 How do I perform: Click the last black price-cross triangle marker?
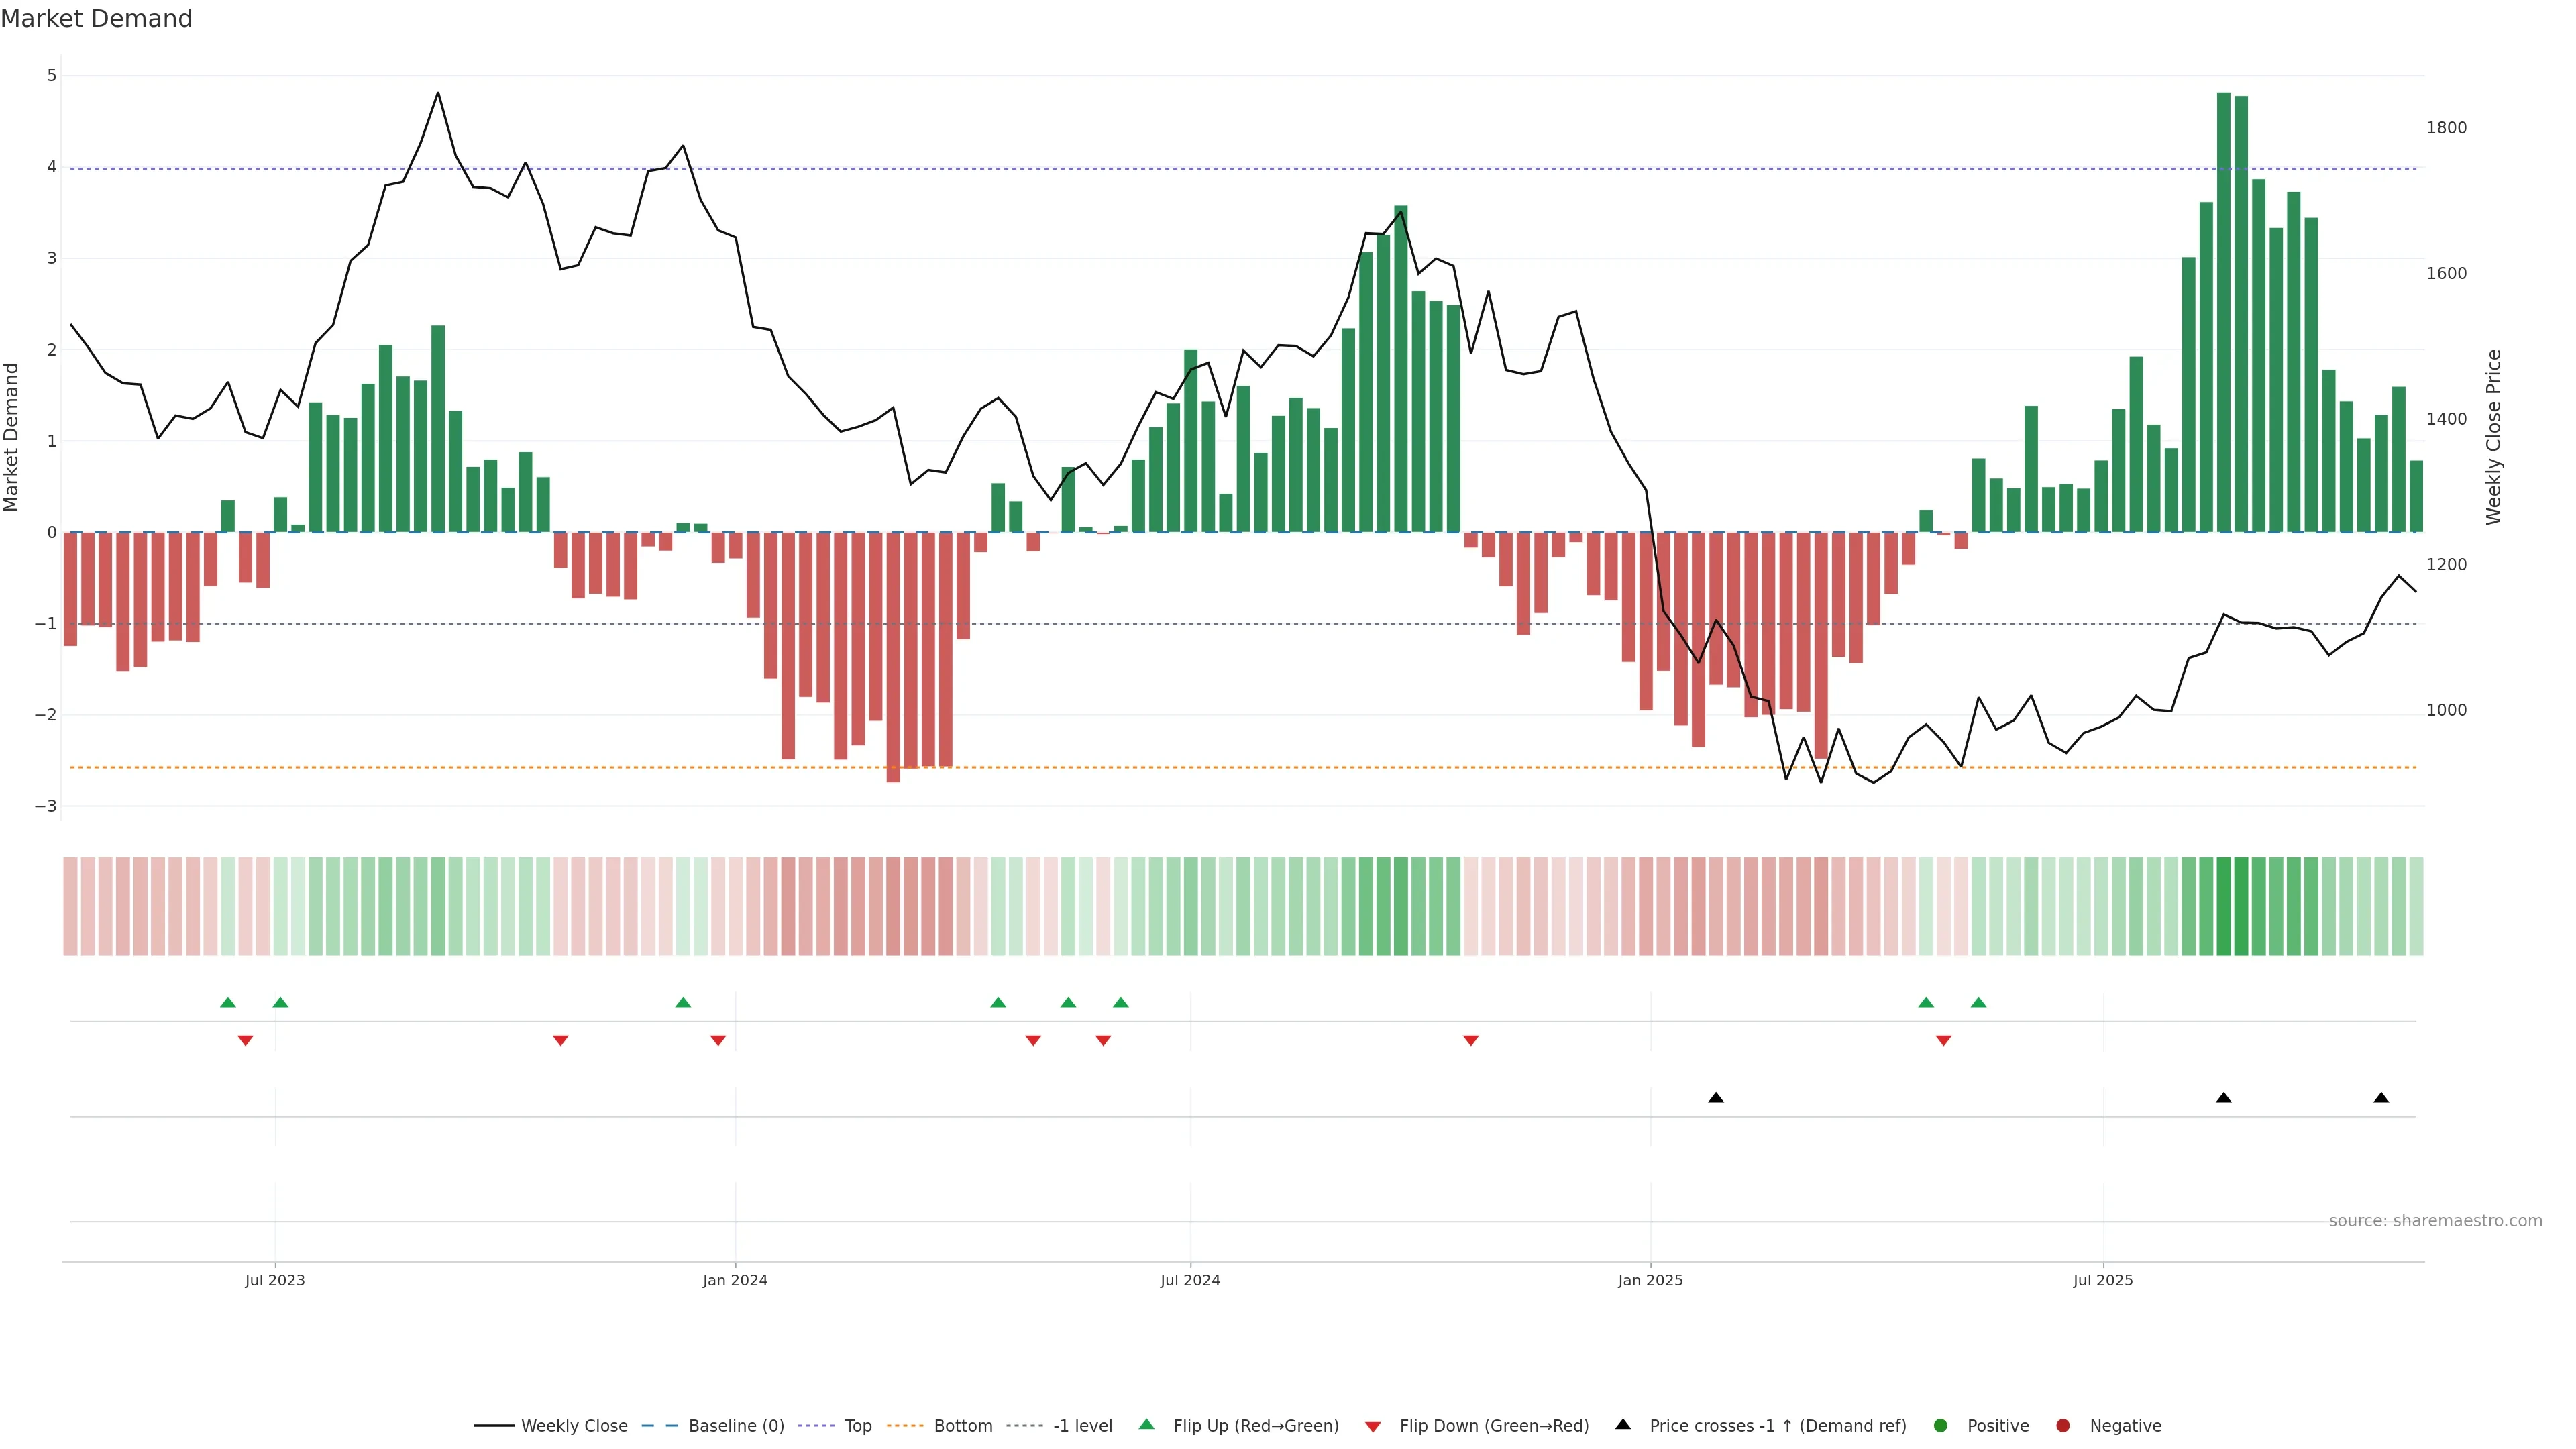2381,1098
